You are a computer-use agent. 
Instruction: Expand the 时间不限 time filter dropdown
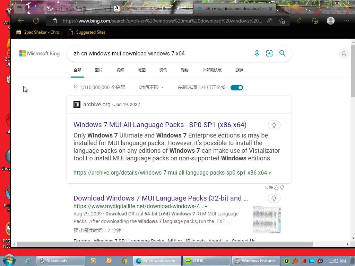[151, 87]
